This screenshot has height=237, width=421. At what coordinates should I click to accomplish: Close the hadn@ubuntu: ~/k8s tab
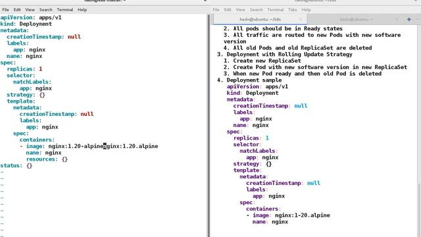[301, 19]
